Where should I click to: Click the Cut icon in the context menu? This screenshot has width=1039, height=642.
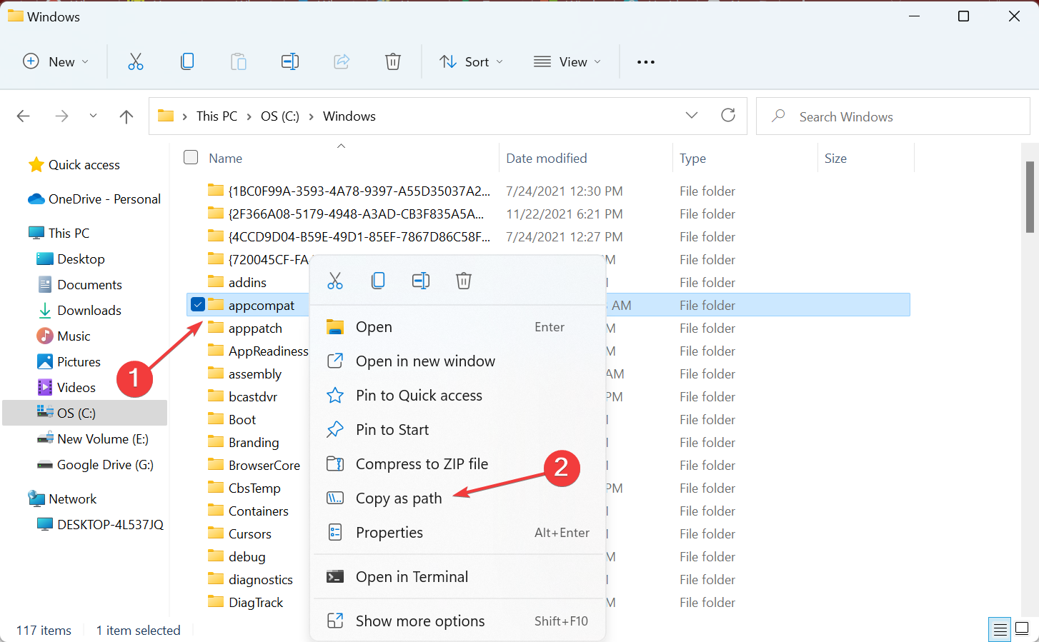(x=335, y=281)
